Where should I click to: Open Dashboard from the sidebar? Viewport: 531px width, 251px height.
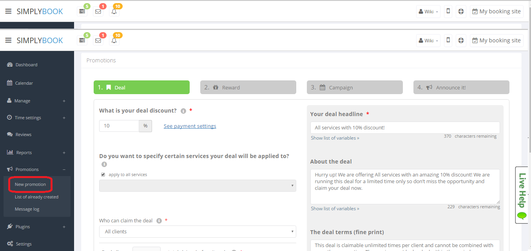coord(26,65)
